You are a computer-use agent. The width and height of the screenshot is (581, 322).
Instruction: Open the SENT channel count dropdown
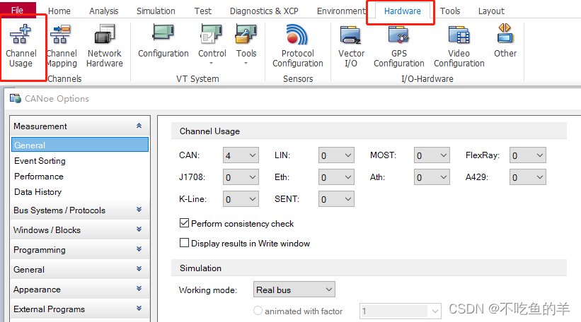[x=336, y=199]
